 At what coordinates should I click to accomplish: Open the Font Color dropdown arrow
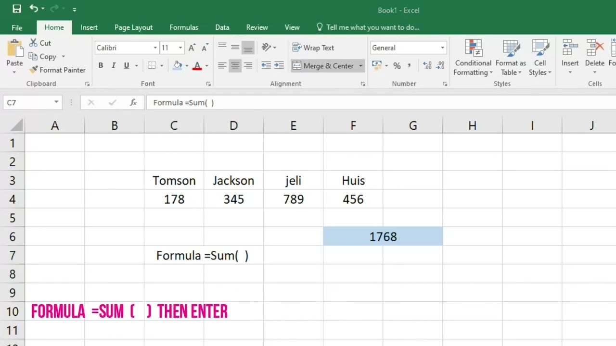206,66
